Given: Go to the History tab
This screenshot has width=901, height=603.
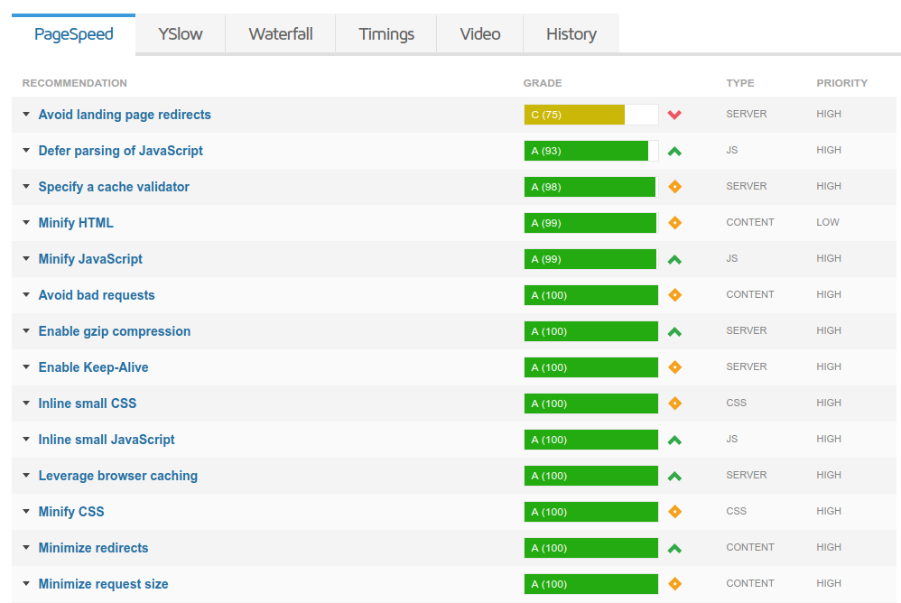Looking at the screenshot, I should [x=571, y=34].
